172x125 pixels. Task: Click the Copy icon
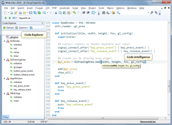60,13
